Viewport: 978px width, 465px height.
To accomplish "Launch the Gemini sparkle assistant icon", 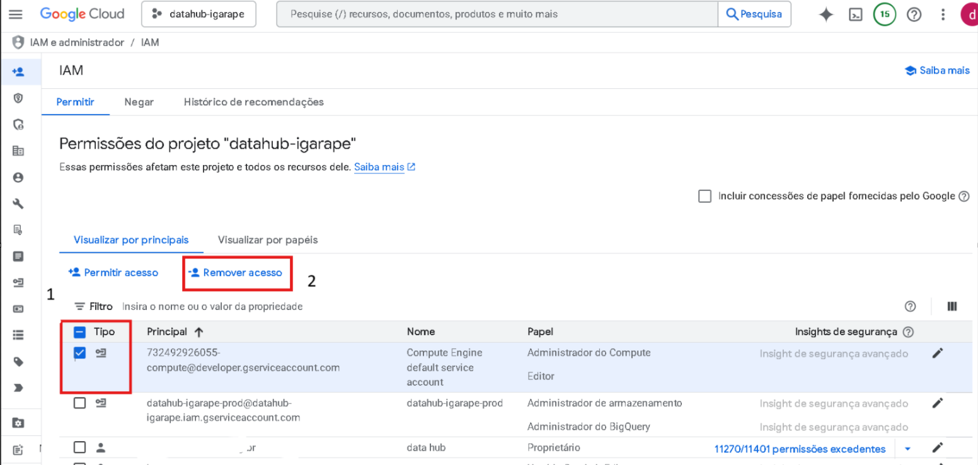I will [x=826, y=14].
